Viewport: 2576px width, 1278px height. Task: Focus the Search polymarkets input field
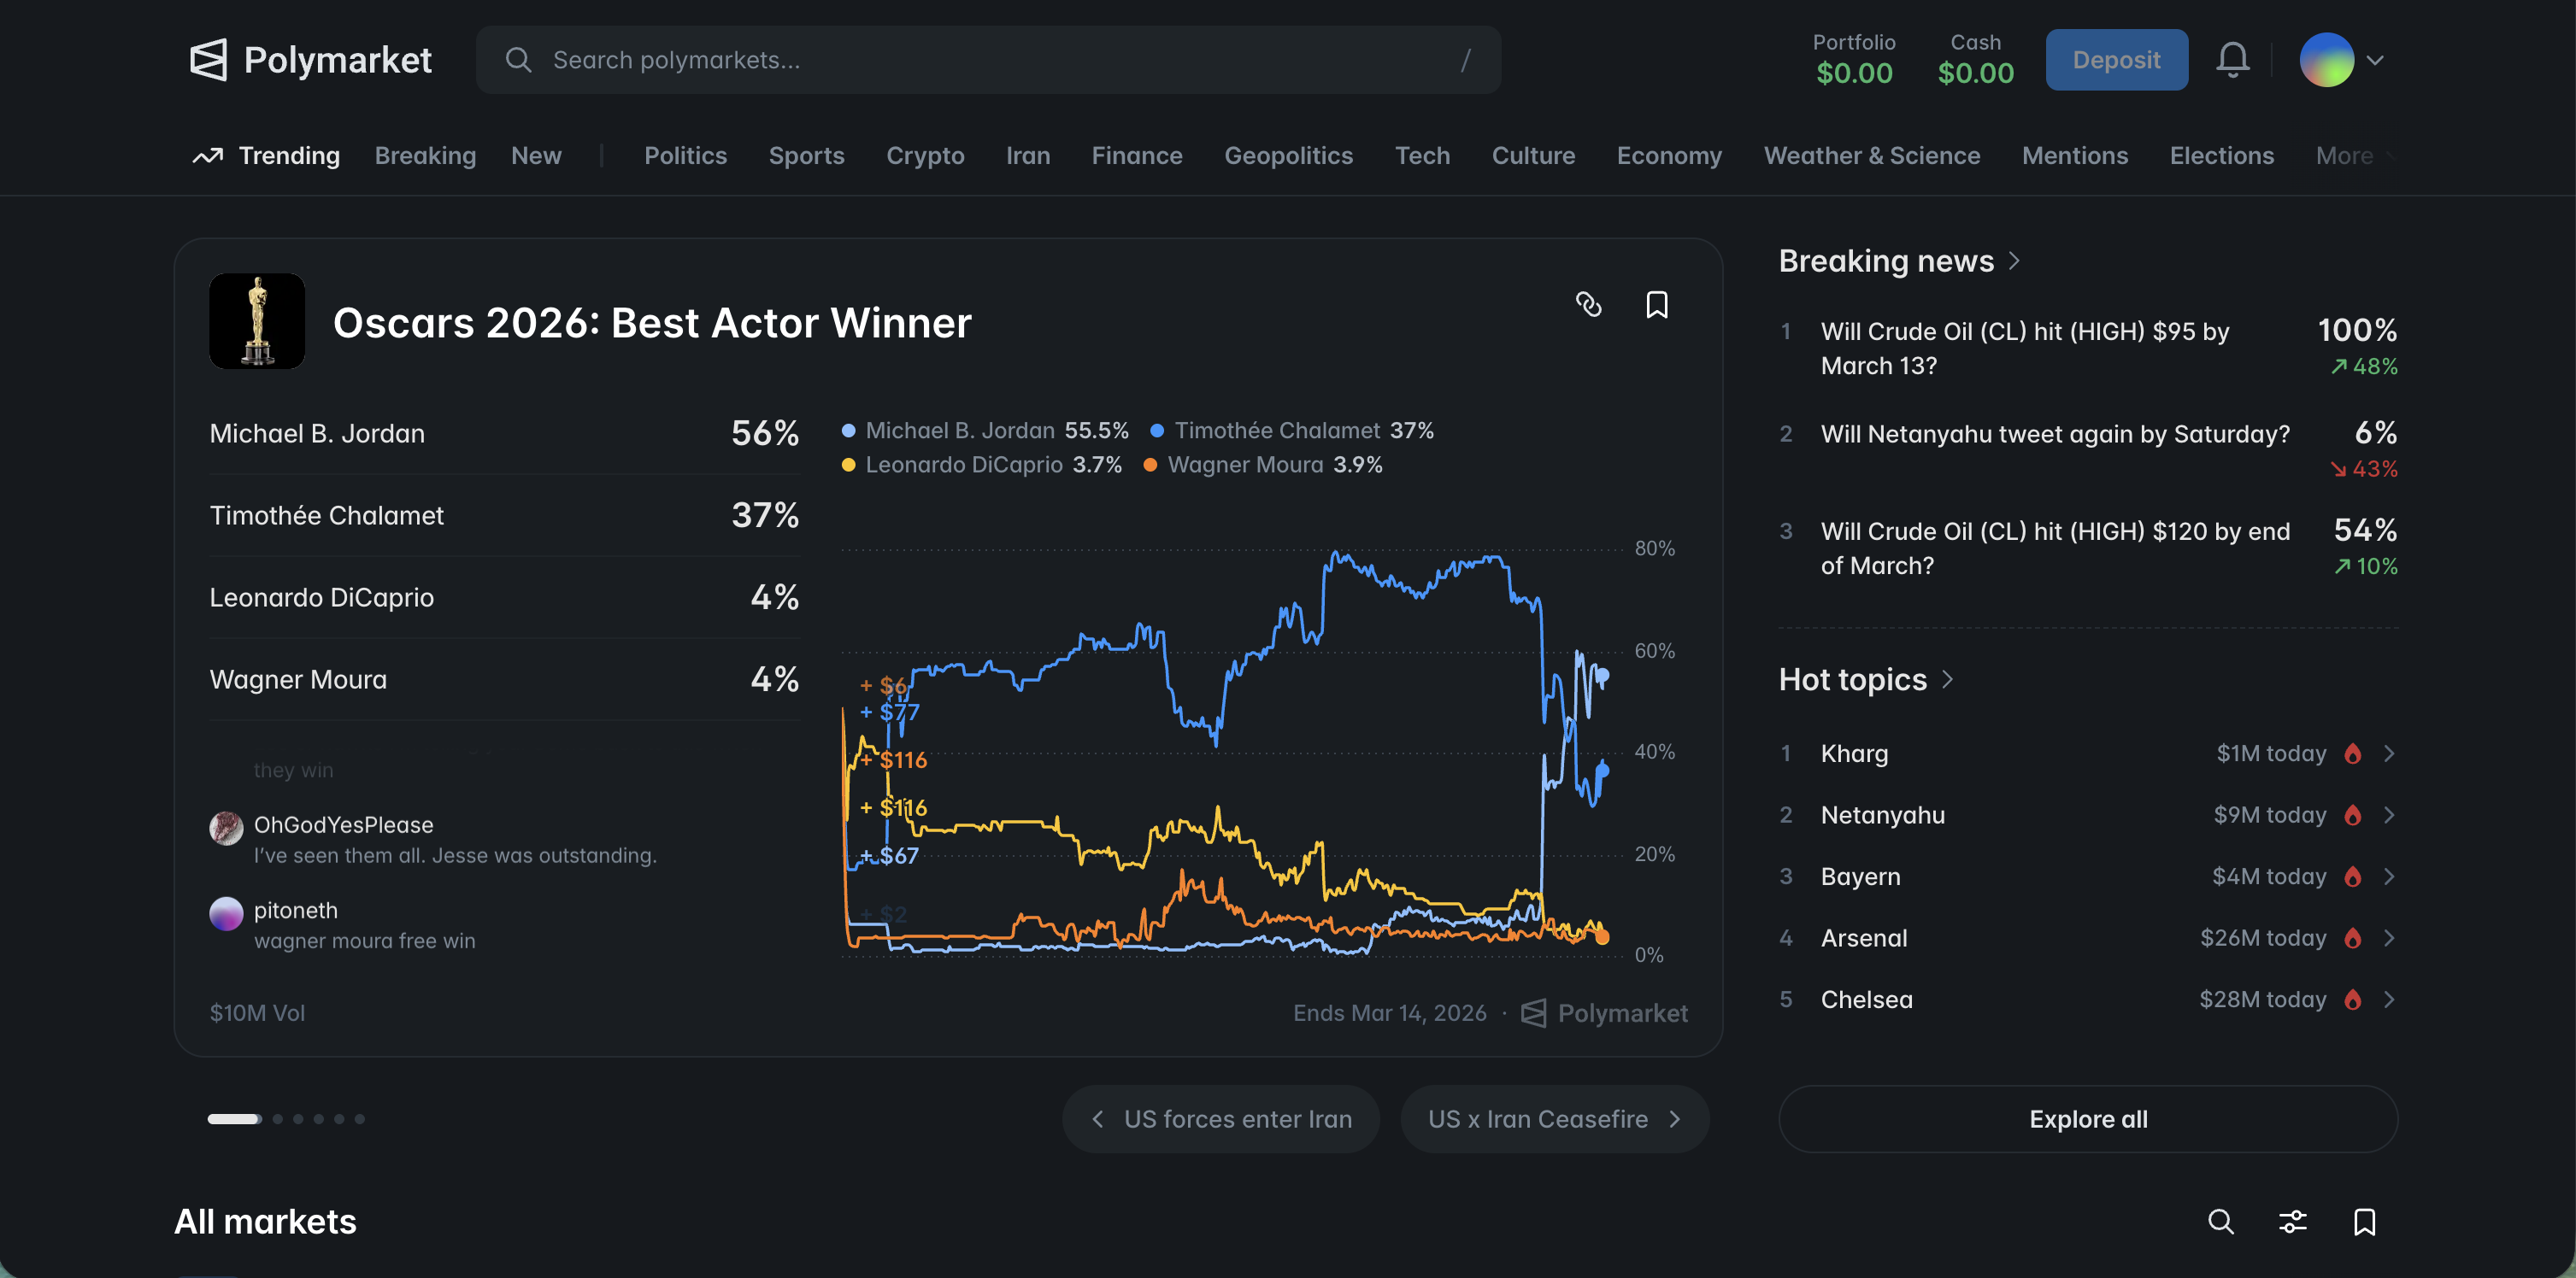988,60
